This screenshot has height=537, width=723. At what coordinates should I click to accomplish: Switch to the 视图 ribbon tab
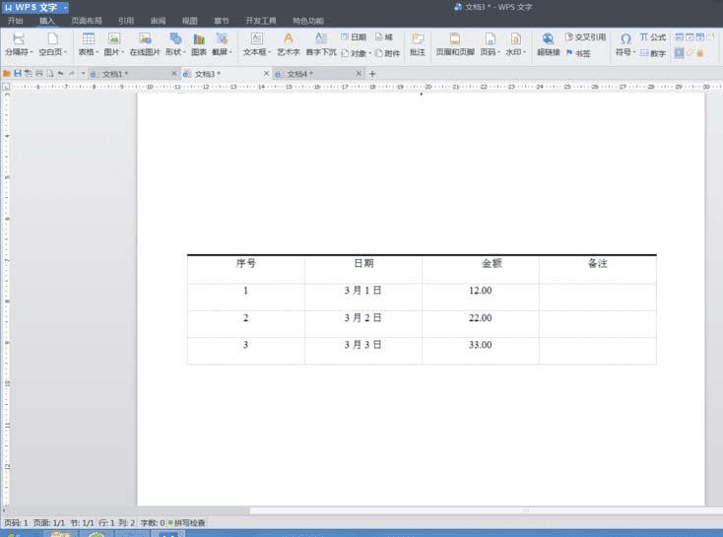(x=189, y=21)
